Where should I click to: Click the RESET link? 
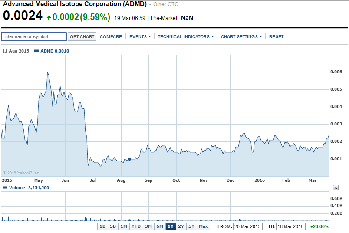pos(276,37)
